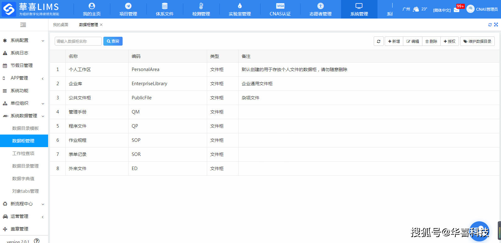
Task: Select the 管理手册 row
Action: pyautogui.click(x=275, y=112)
